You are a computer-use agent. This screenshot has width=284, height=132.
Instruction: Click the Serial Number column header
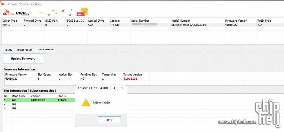coord(140,21)
